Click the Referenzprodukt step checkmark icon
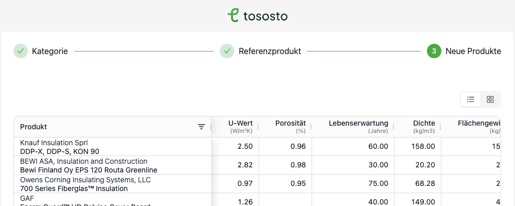The width and height of the screenshot is (515, 206). [x=227, y=51]
